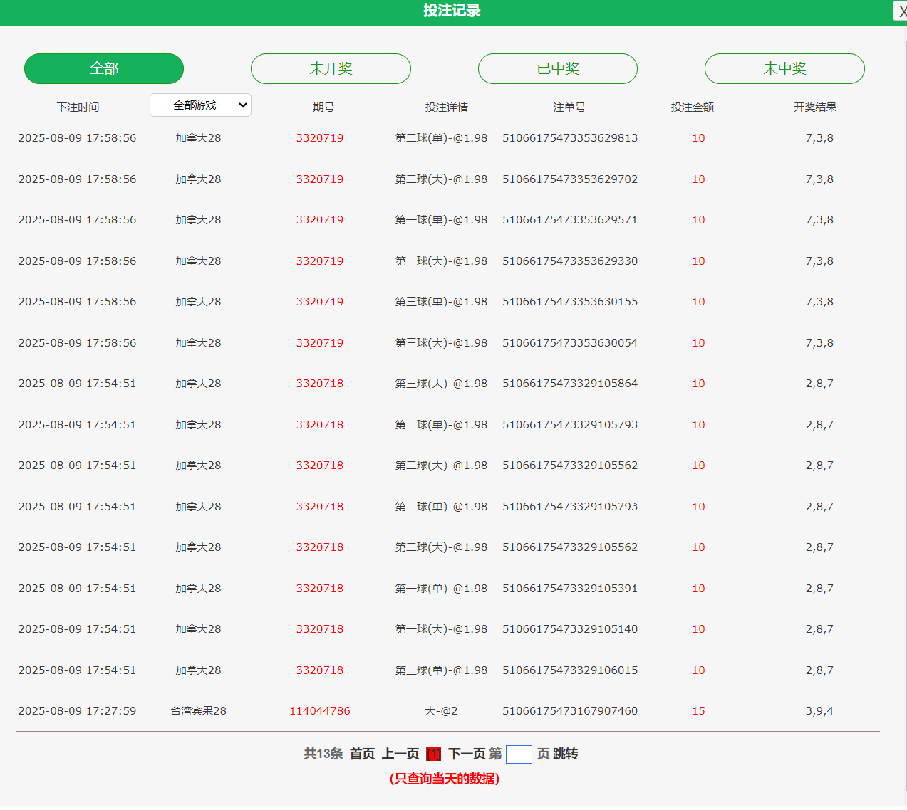Screen dimensions: 907x810
Task: Click order number 51066175473329106015
Action: 570,670
